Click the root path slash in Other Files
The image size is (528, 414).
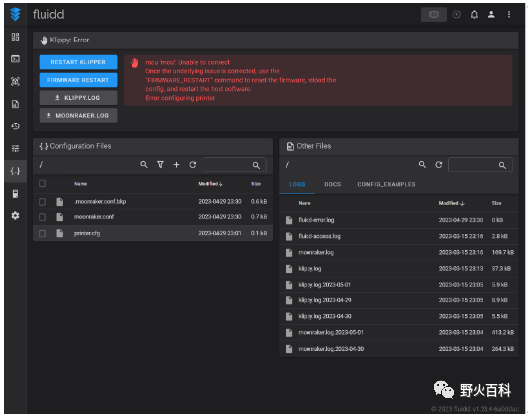coord(287,165)
